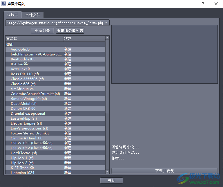Select the Denon CRB-90 drumkit
The height and width of the screenshot is (187, 223).
click(55, 109)
